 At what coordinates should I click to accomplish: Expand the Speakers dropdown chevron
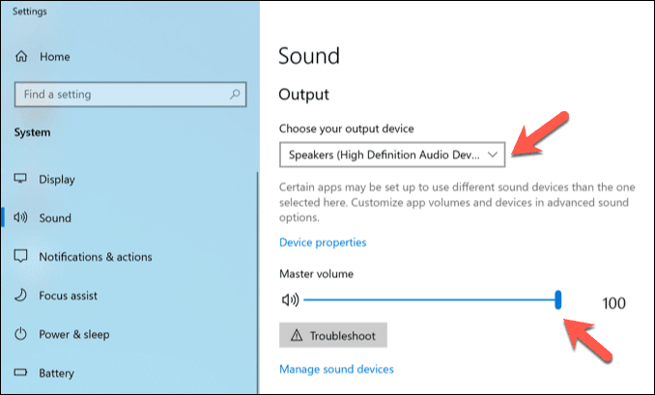pos(493,155)
